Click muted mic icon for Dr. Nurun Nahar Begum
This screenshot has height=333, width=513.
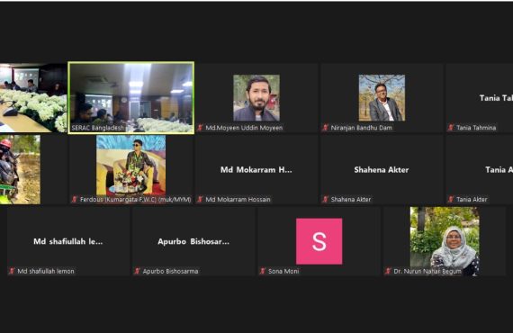[388, 271]
